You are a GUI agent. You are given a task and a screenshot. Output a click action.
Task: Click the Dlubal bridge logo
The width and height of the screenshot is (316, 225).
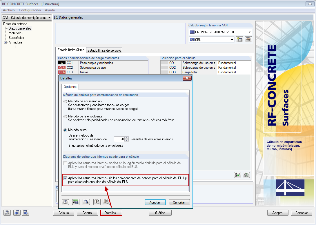coord(290,188)
